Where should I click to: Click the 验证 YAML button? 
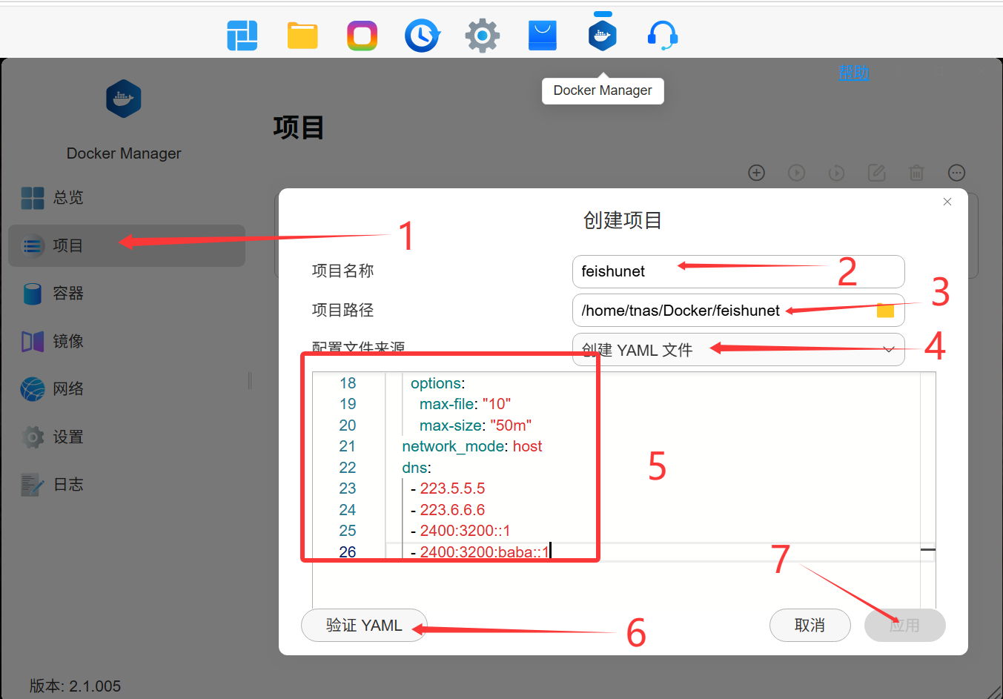point(364,625)
